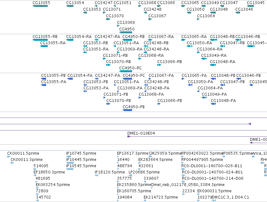Select protein CG13054-PA

point(80,76)
